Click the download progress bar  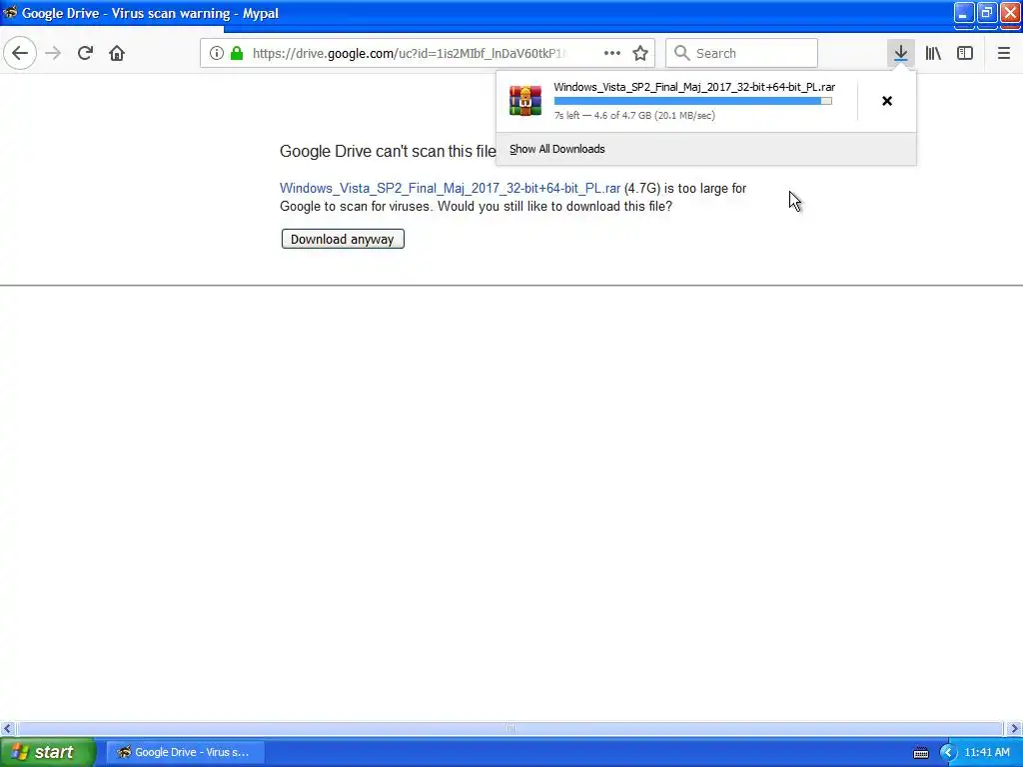coord(693,101)
